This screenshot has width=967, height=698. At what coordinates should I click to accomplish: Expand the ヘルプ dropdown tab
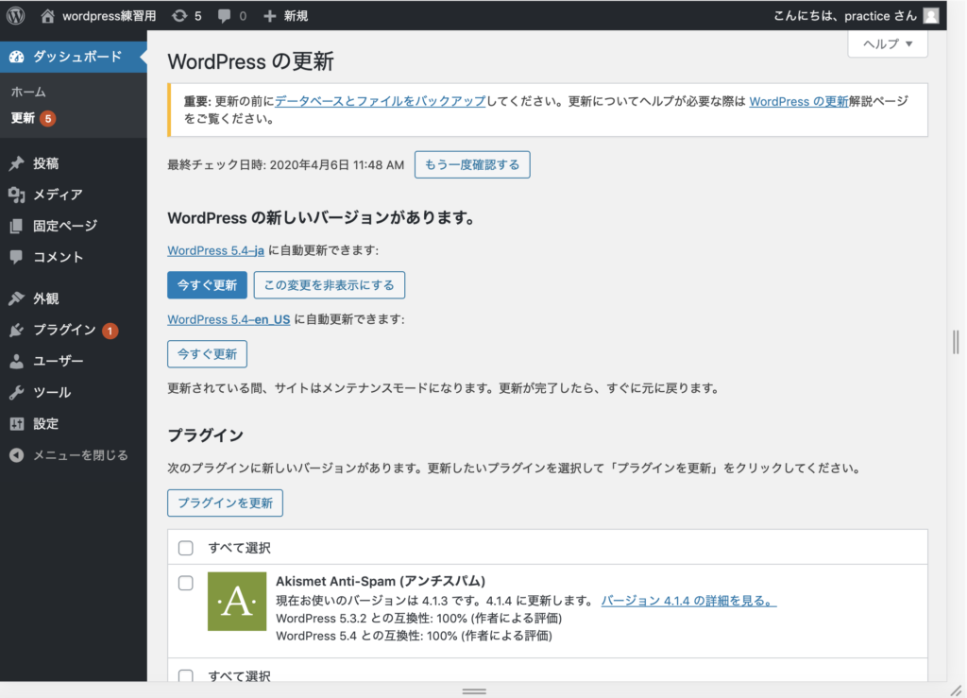[888, 43]
